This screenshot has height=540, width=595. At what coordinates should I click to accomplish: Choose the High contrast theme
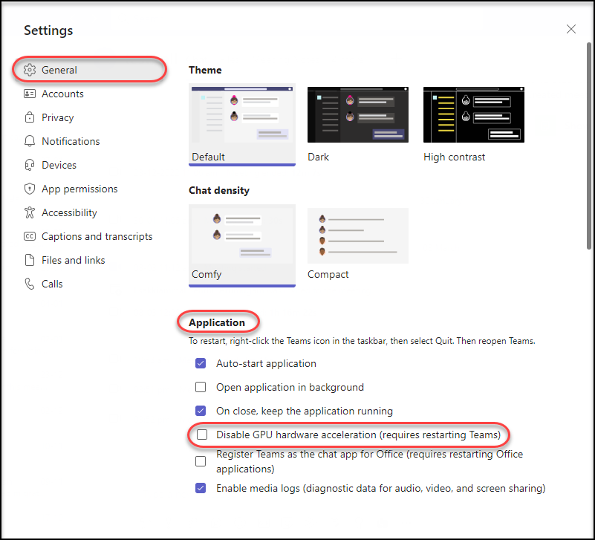473,115
